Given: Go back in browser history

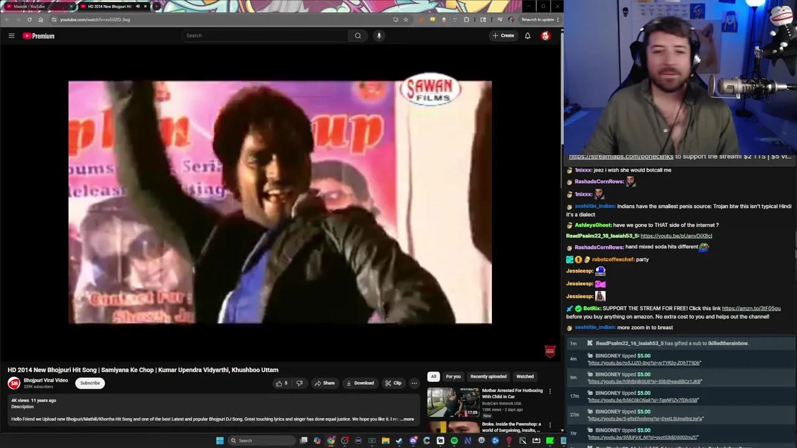Looking at the screenshot, I should click(7, 19).
